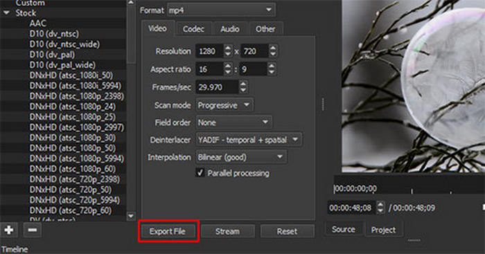The height and width of the screenshot is (254, 485).
Task: Select the DNxHD (atsc_1080p_5994) preset
Action: coord(77,158)
